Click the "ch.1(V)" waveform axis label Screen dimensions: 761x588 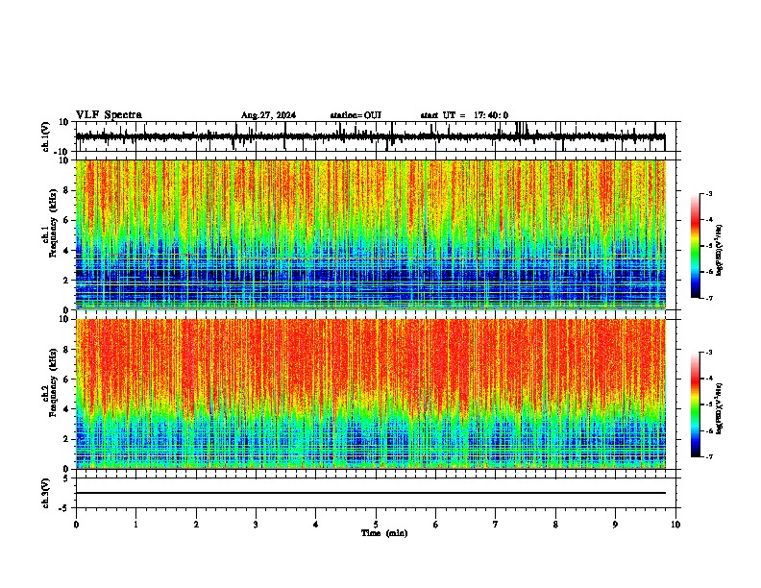46,136
